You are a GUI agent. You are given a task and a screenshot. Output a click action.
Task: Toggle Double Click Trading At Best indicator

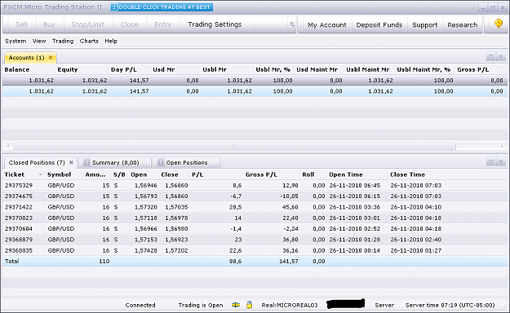point(162,7)
